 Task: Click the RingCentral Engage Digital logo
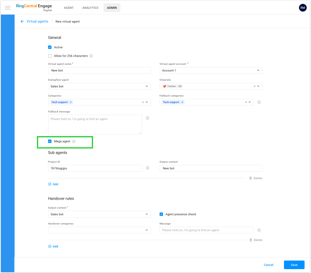34,8
